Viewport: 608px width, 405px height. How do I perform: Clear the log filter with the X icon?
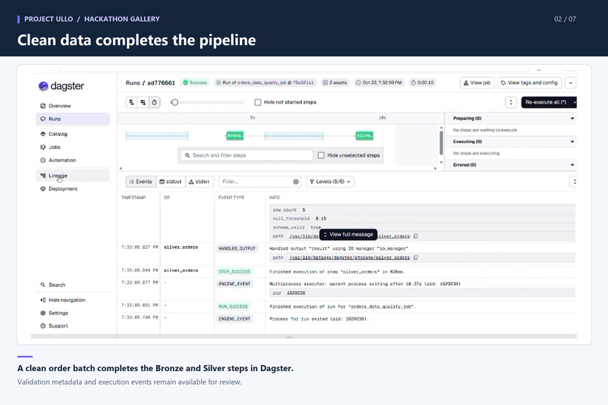pyautogui.click(x=296, y=182)
